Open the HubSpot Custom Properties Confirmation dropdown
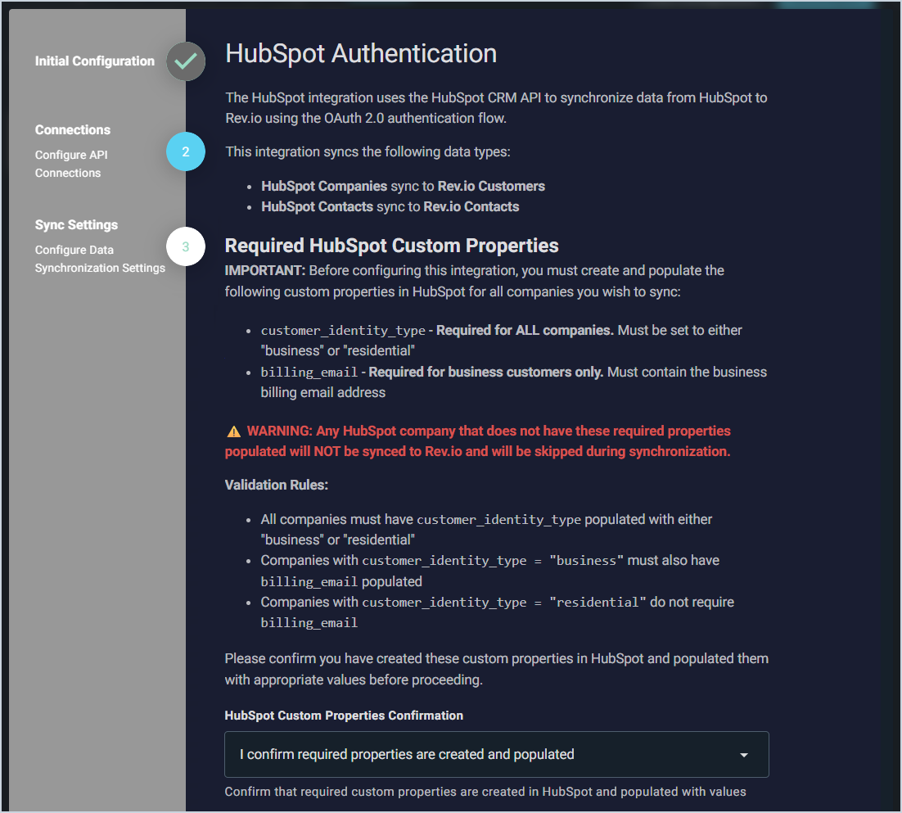902x813 pixels. coord(497,754)
